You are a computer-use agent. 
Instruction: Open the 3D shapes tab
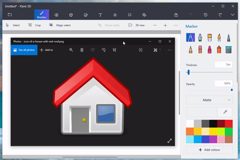71,15
